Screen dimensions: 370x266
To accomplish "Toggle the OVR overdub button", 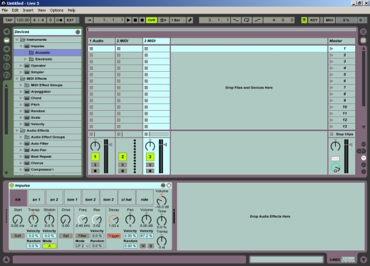I will (151, 20).
